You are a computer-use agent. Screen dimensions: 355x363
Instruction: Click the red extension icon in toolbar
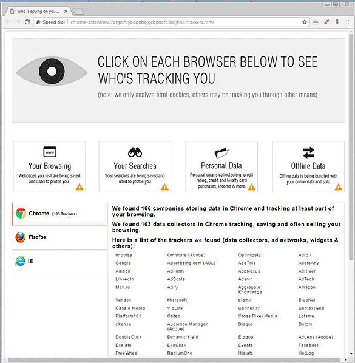pyautogui.click(x=326, y=22)
